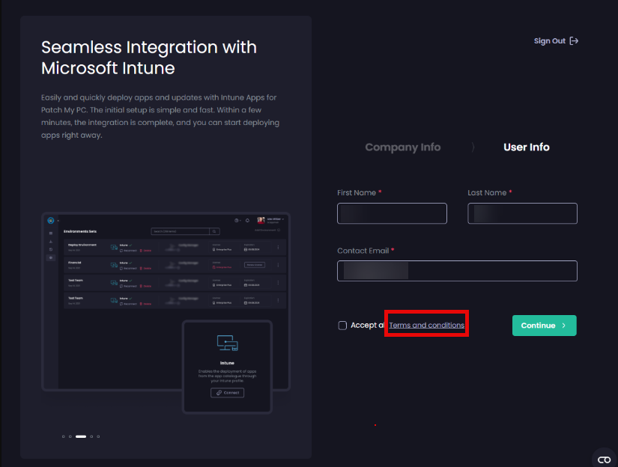Click the Delete trash icon on a Test Team row

click(141, 284)
